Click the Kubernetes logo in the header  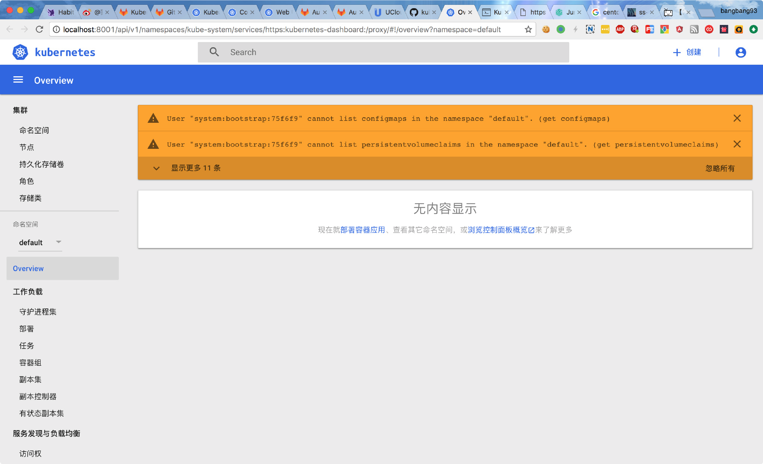(20, 52)
